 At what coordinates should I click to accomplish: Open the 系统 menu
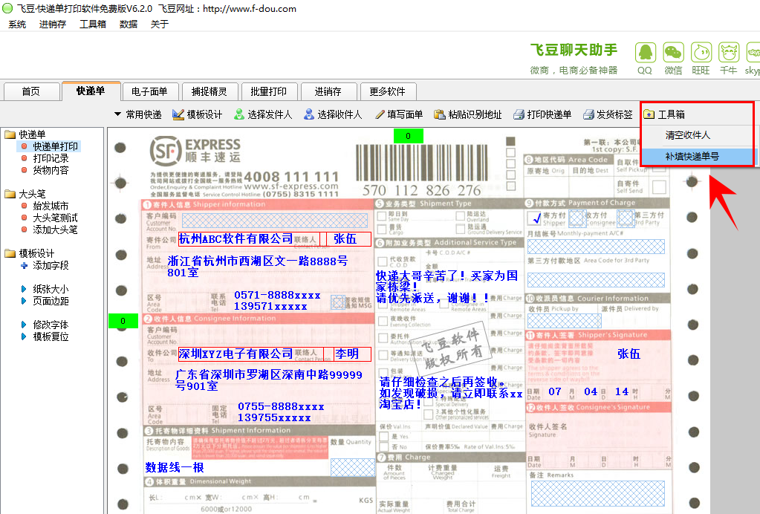tap(17, 25)
